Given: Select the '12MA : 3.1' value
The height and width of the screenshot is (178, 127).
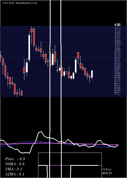Looking at the screenshot, I should tap(15, 174).
